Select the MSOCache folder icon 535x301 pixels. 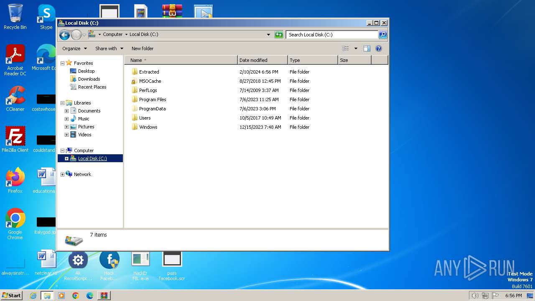tap(135, 81)
